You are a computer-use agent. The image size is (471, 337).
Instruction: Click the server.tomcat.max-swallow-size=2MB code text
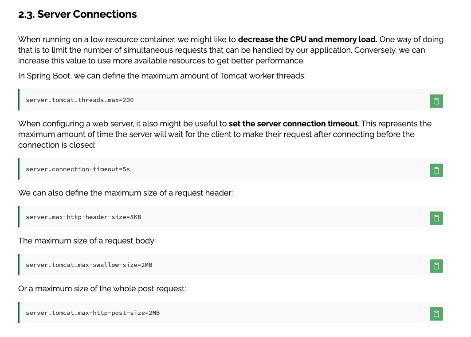click(89, 265)
